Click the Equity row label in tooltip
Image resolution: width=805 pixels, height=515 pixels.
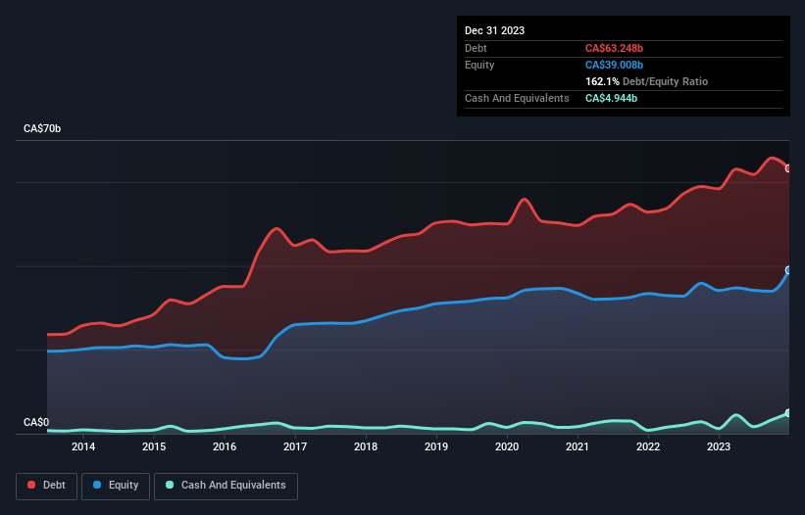pos(479,65)
